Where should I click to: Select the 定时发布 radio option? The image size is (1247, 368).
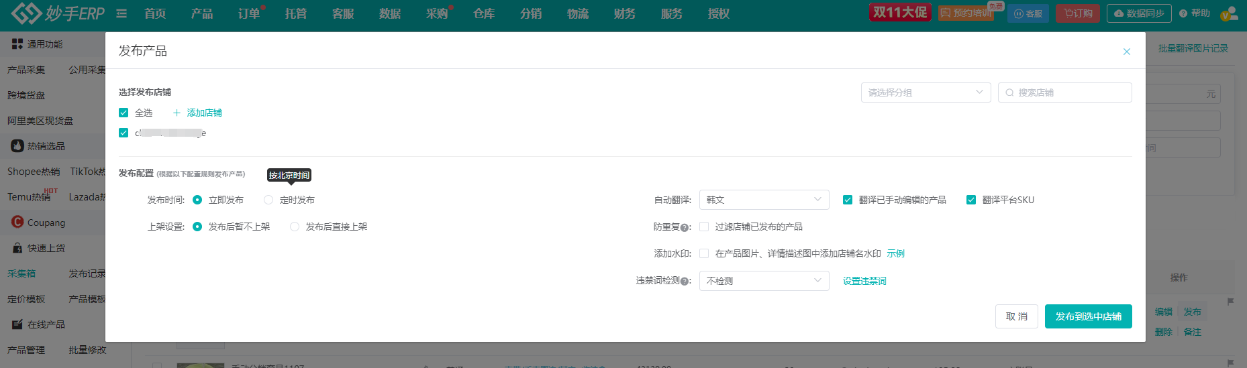click(268, 200)
